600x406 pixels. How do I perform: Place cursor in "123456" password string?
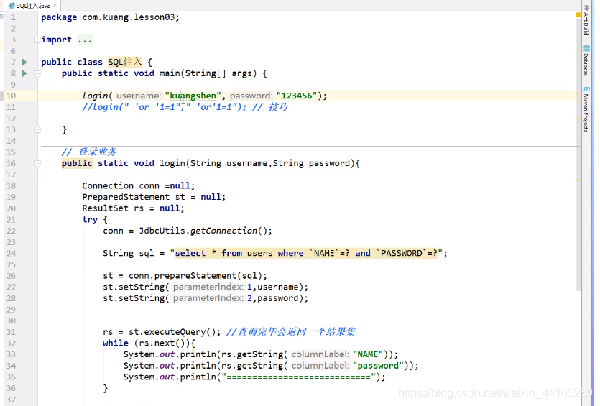click(297, 96)
